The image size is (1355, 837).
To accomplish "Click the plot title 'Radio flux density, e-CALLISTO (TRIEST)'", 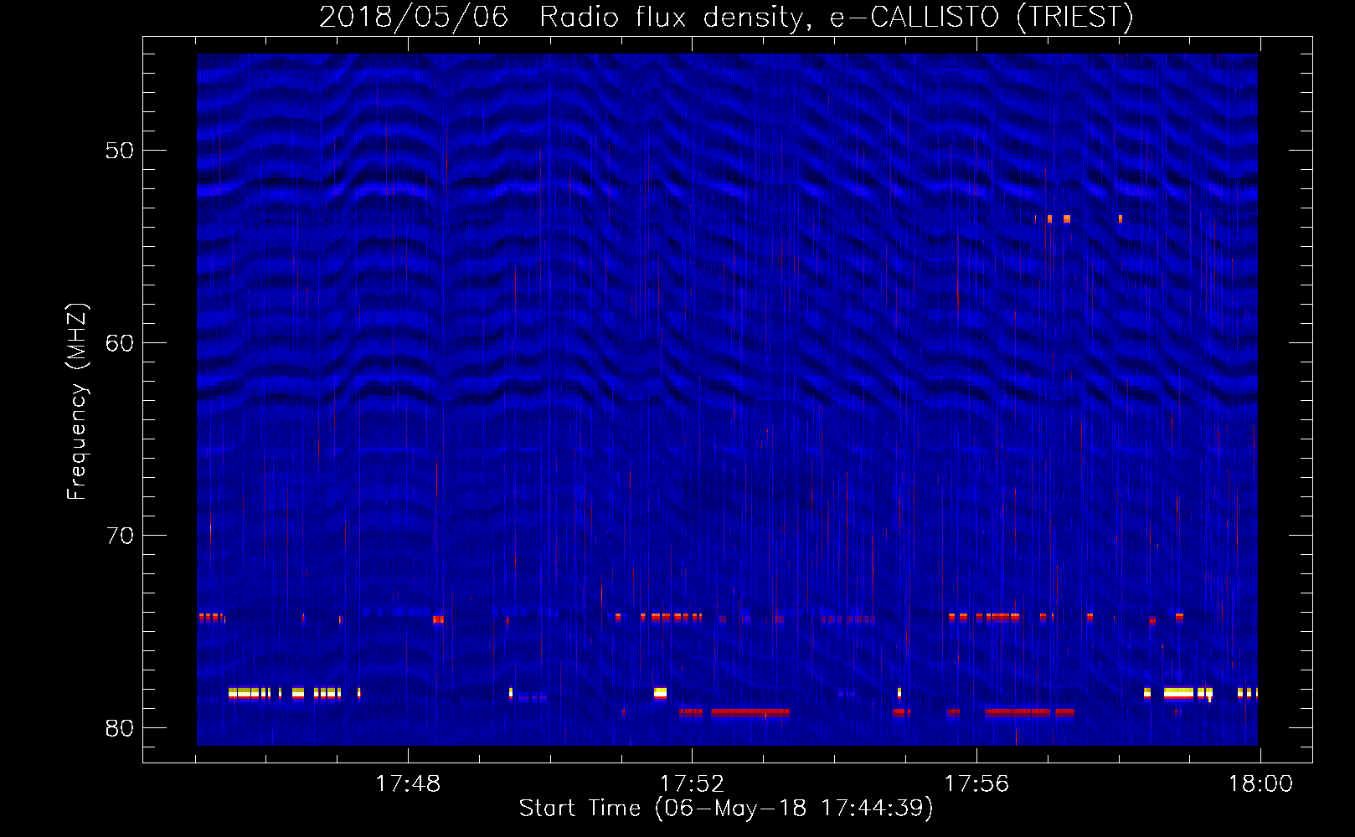I will coord(836,17).
